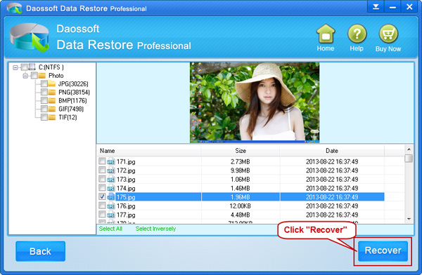Screen dimensions: 422x275
Task: Click the file icon of 177.jpg
Action: click(111, 215)
